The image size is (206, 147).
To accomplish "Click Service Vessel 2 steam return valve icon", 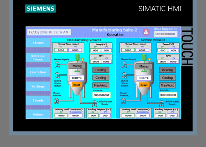I will (124, 101).
